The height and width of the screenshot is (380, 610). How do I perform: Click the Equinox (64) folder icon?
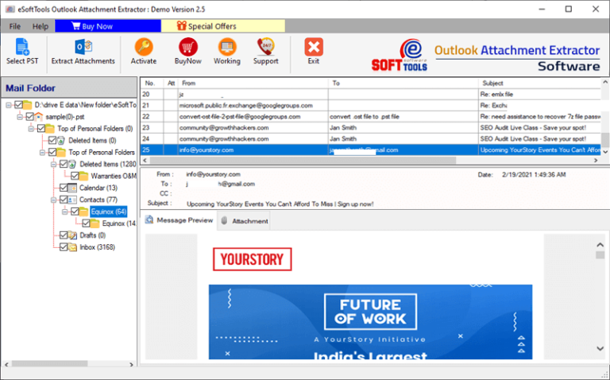point(83,211)
